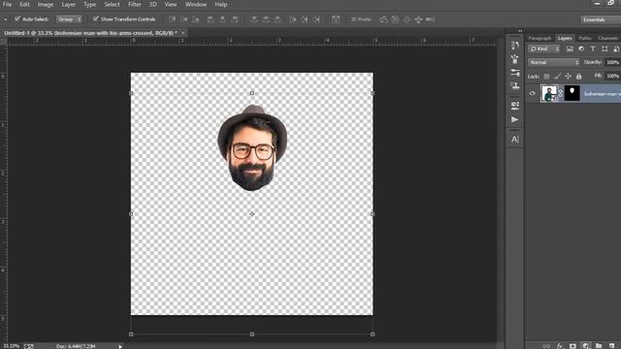
Task: Switch to the Paragraph tab
Action: tap(539, 38)
